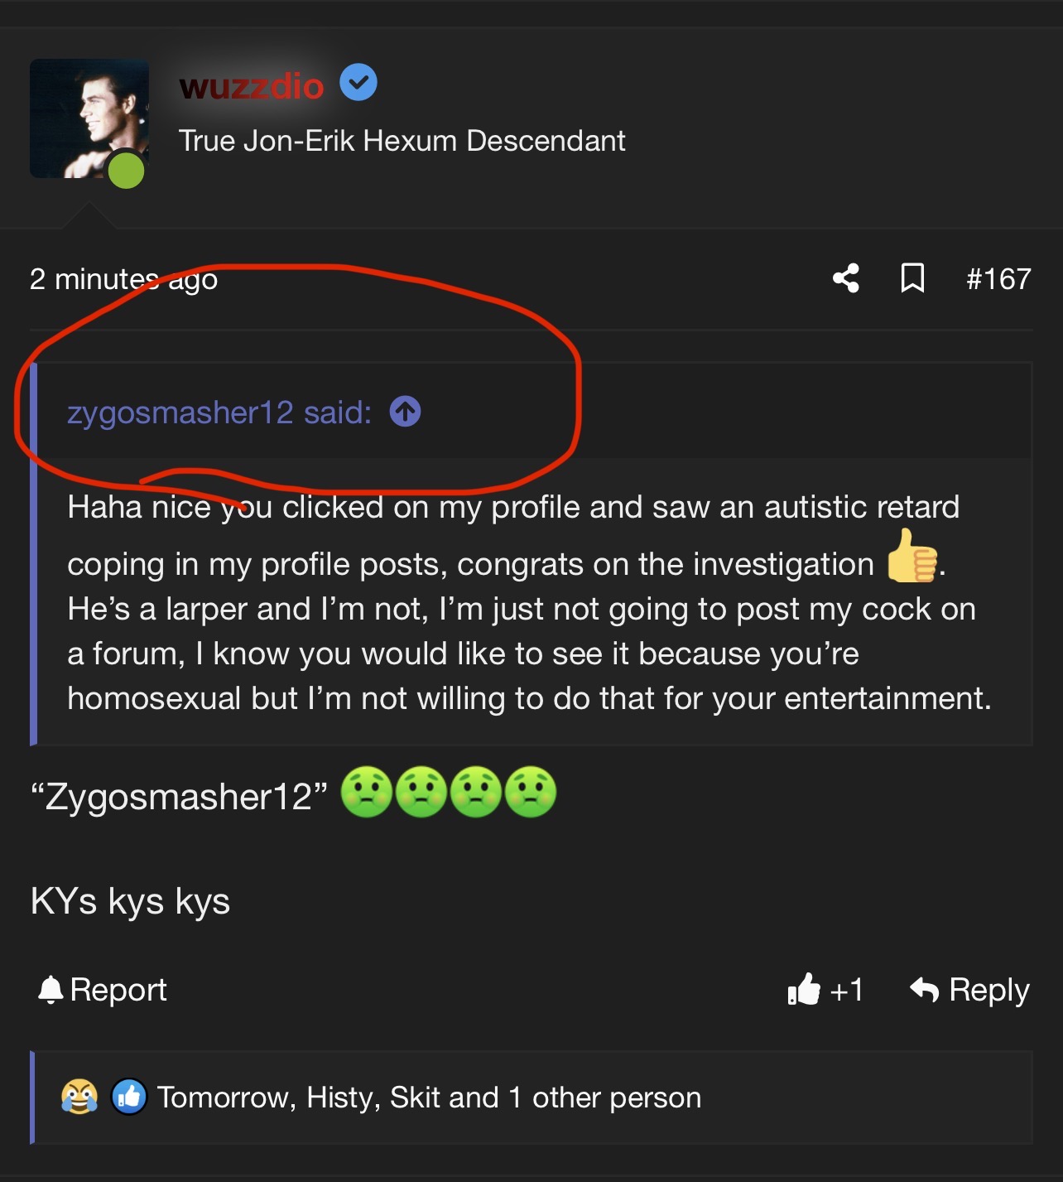
Task: Open the share post icon
Action: tap(845, 278)
